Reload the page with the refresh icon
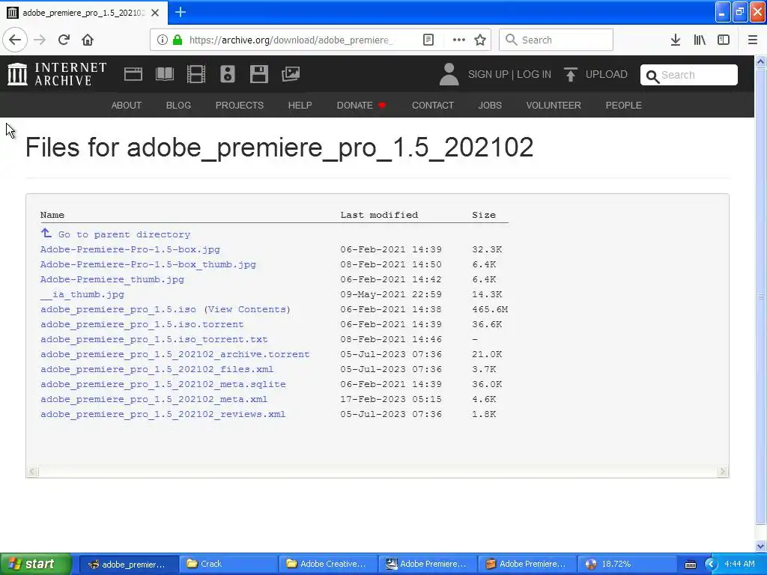767x575 pixels. coord(64,40)
